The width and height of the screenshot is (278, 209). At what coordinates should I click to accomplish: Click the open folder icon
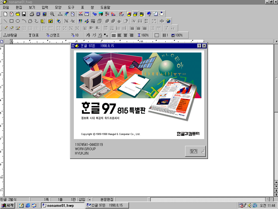pos(18,14)
